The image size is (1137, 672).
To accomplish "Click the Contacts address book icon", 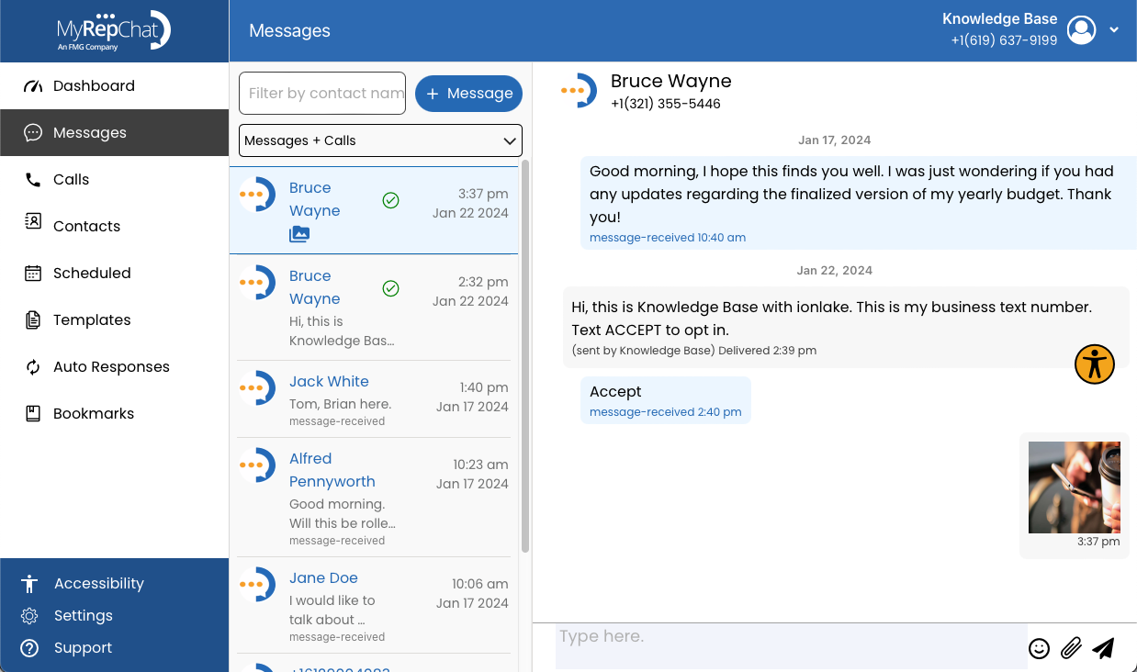I will [33, 221].
